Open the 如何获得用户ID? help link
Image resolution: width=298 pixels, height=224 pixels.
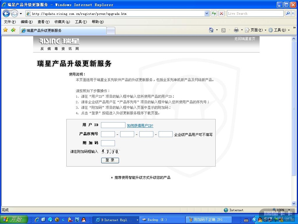(140, 125)
